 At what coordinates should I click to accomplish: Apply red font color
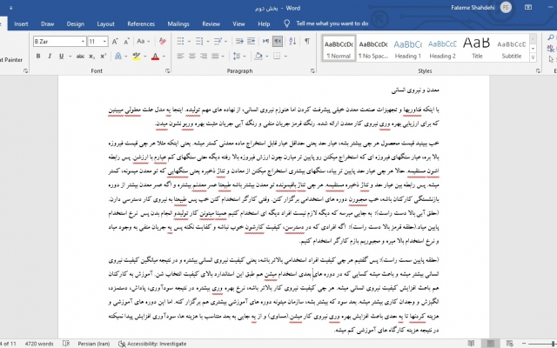155,56
